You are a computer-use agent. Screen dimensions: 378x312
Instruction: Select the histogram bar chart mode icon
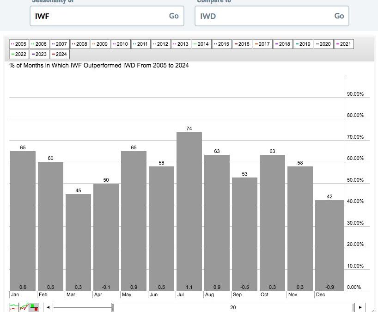click(x=34, y=307)
